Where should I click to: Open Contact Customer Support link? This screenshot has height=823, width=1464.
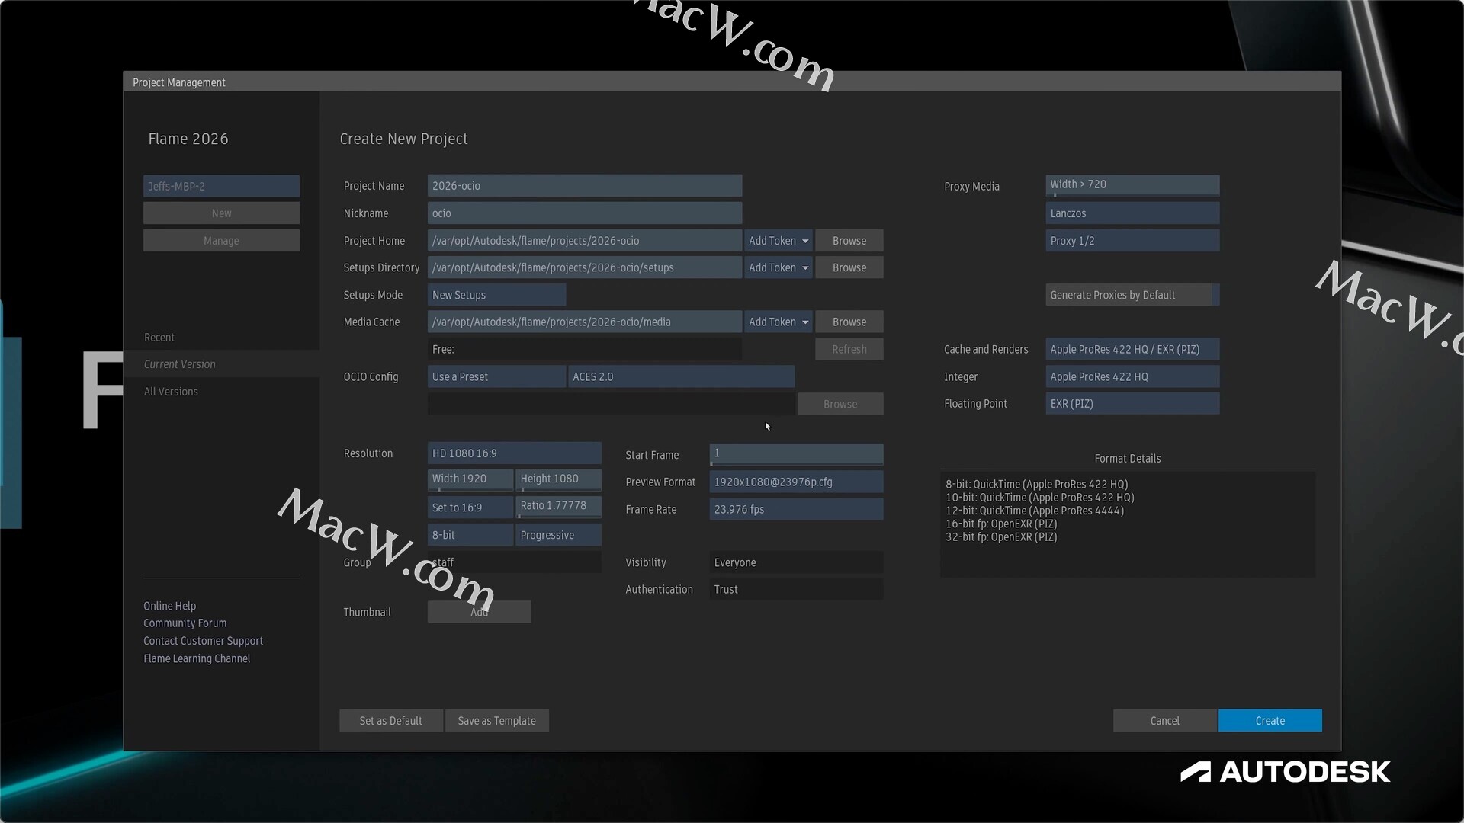(x=203, y=641)
